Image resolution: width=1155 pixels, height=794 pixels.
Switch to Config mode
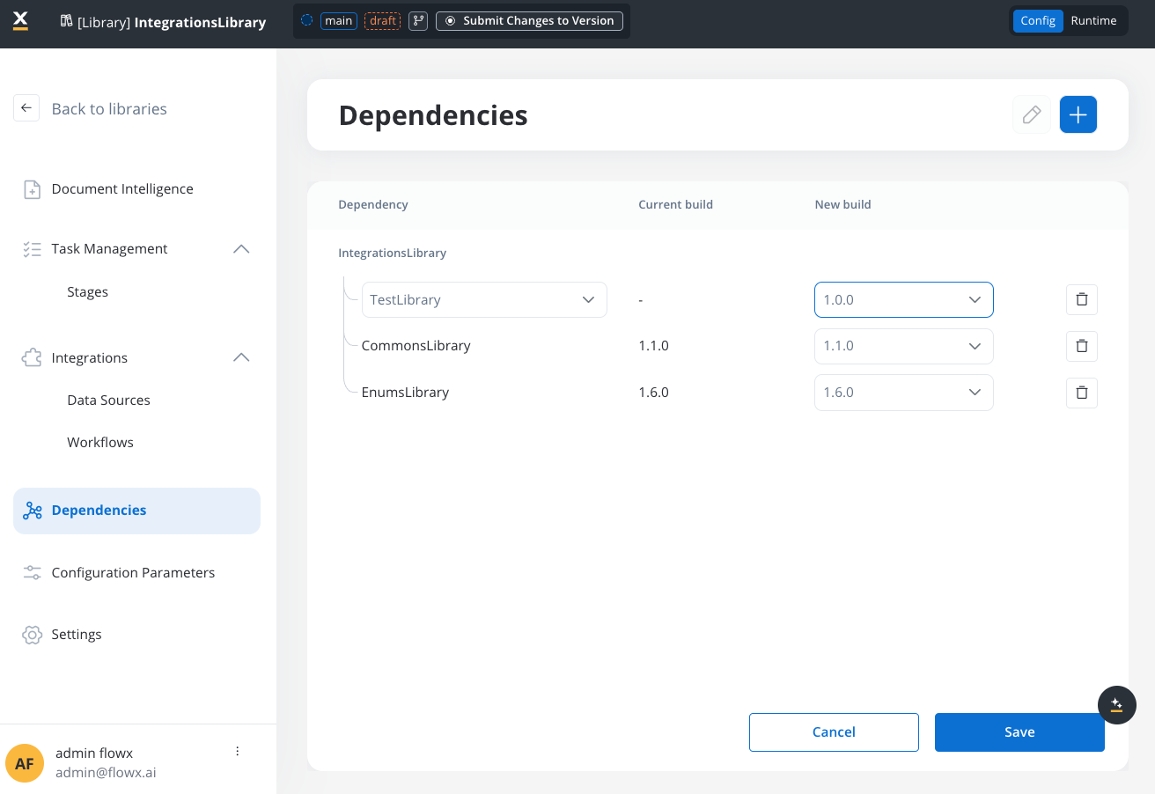(1038, 20)
